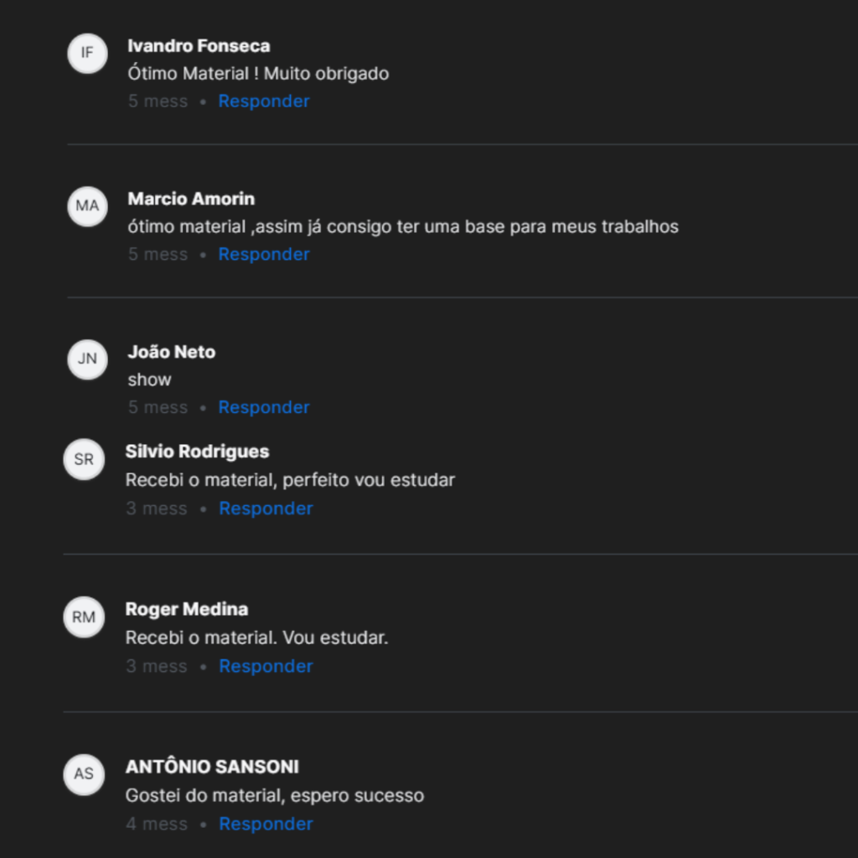
Task: Open Antônio Sansoni's AS avatar icon
Action: coord(84,773)
